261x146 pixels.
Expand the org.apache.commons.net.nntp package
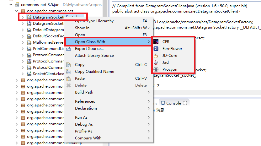click(x=17, y=143)
